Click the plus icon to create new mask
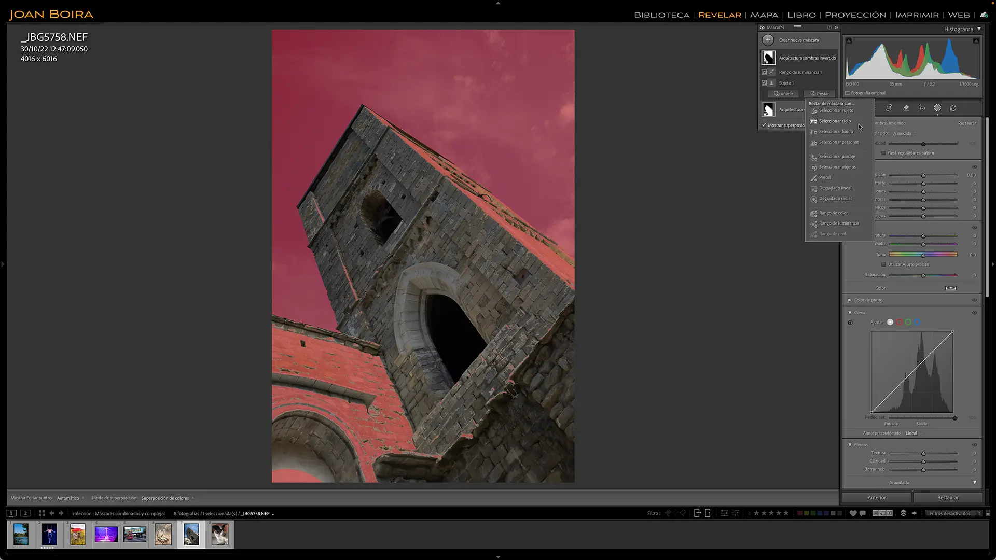 [768, 40]
